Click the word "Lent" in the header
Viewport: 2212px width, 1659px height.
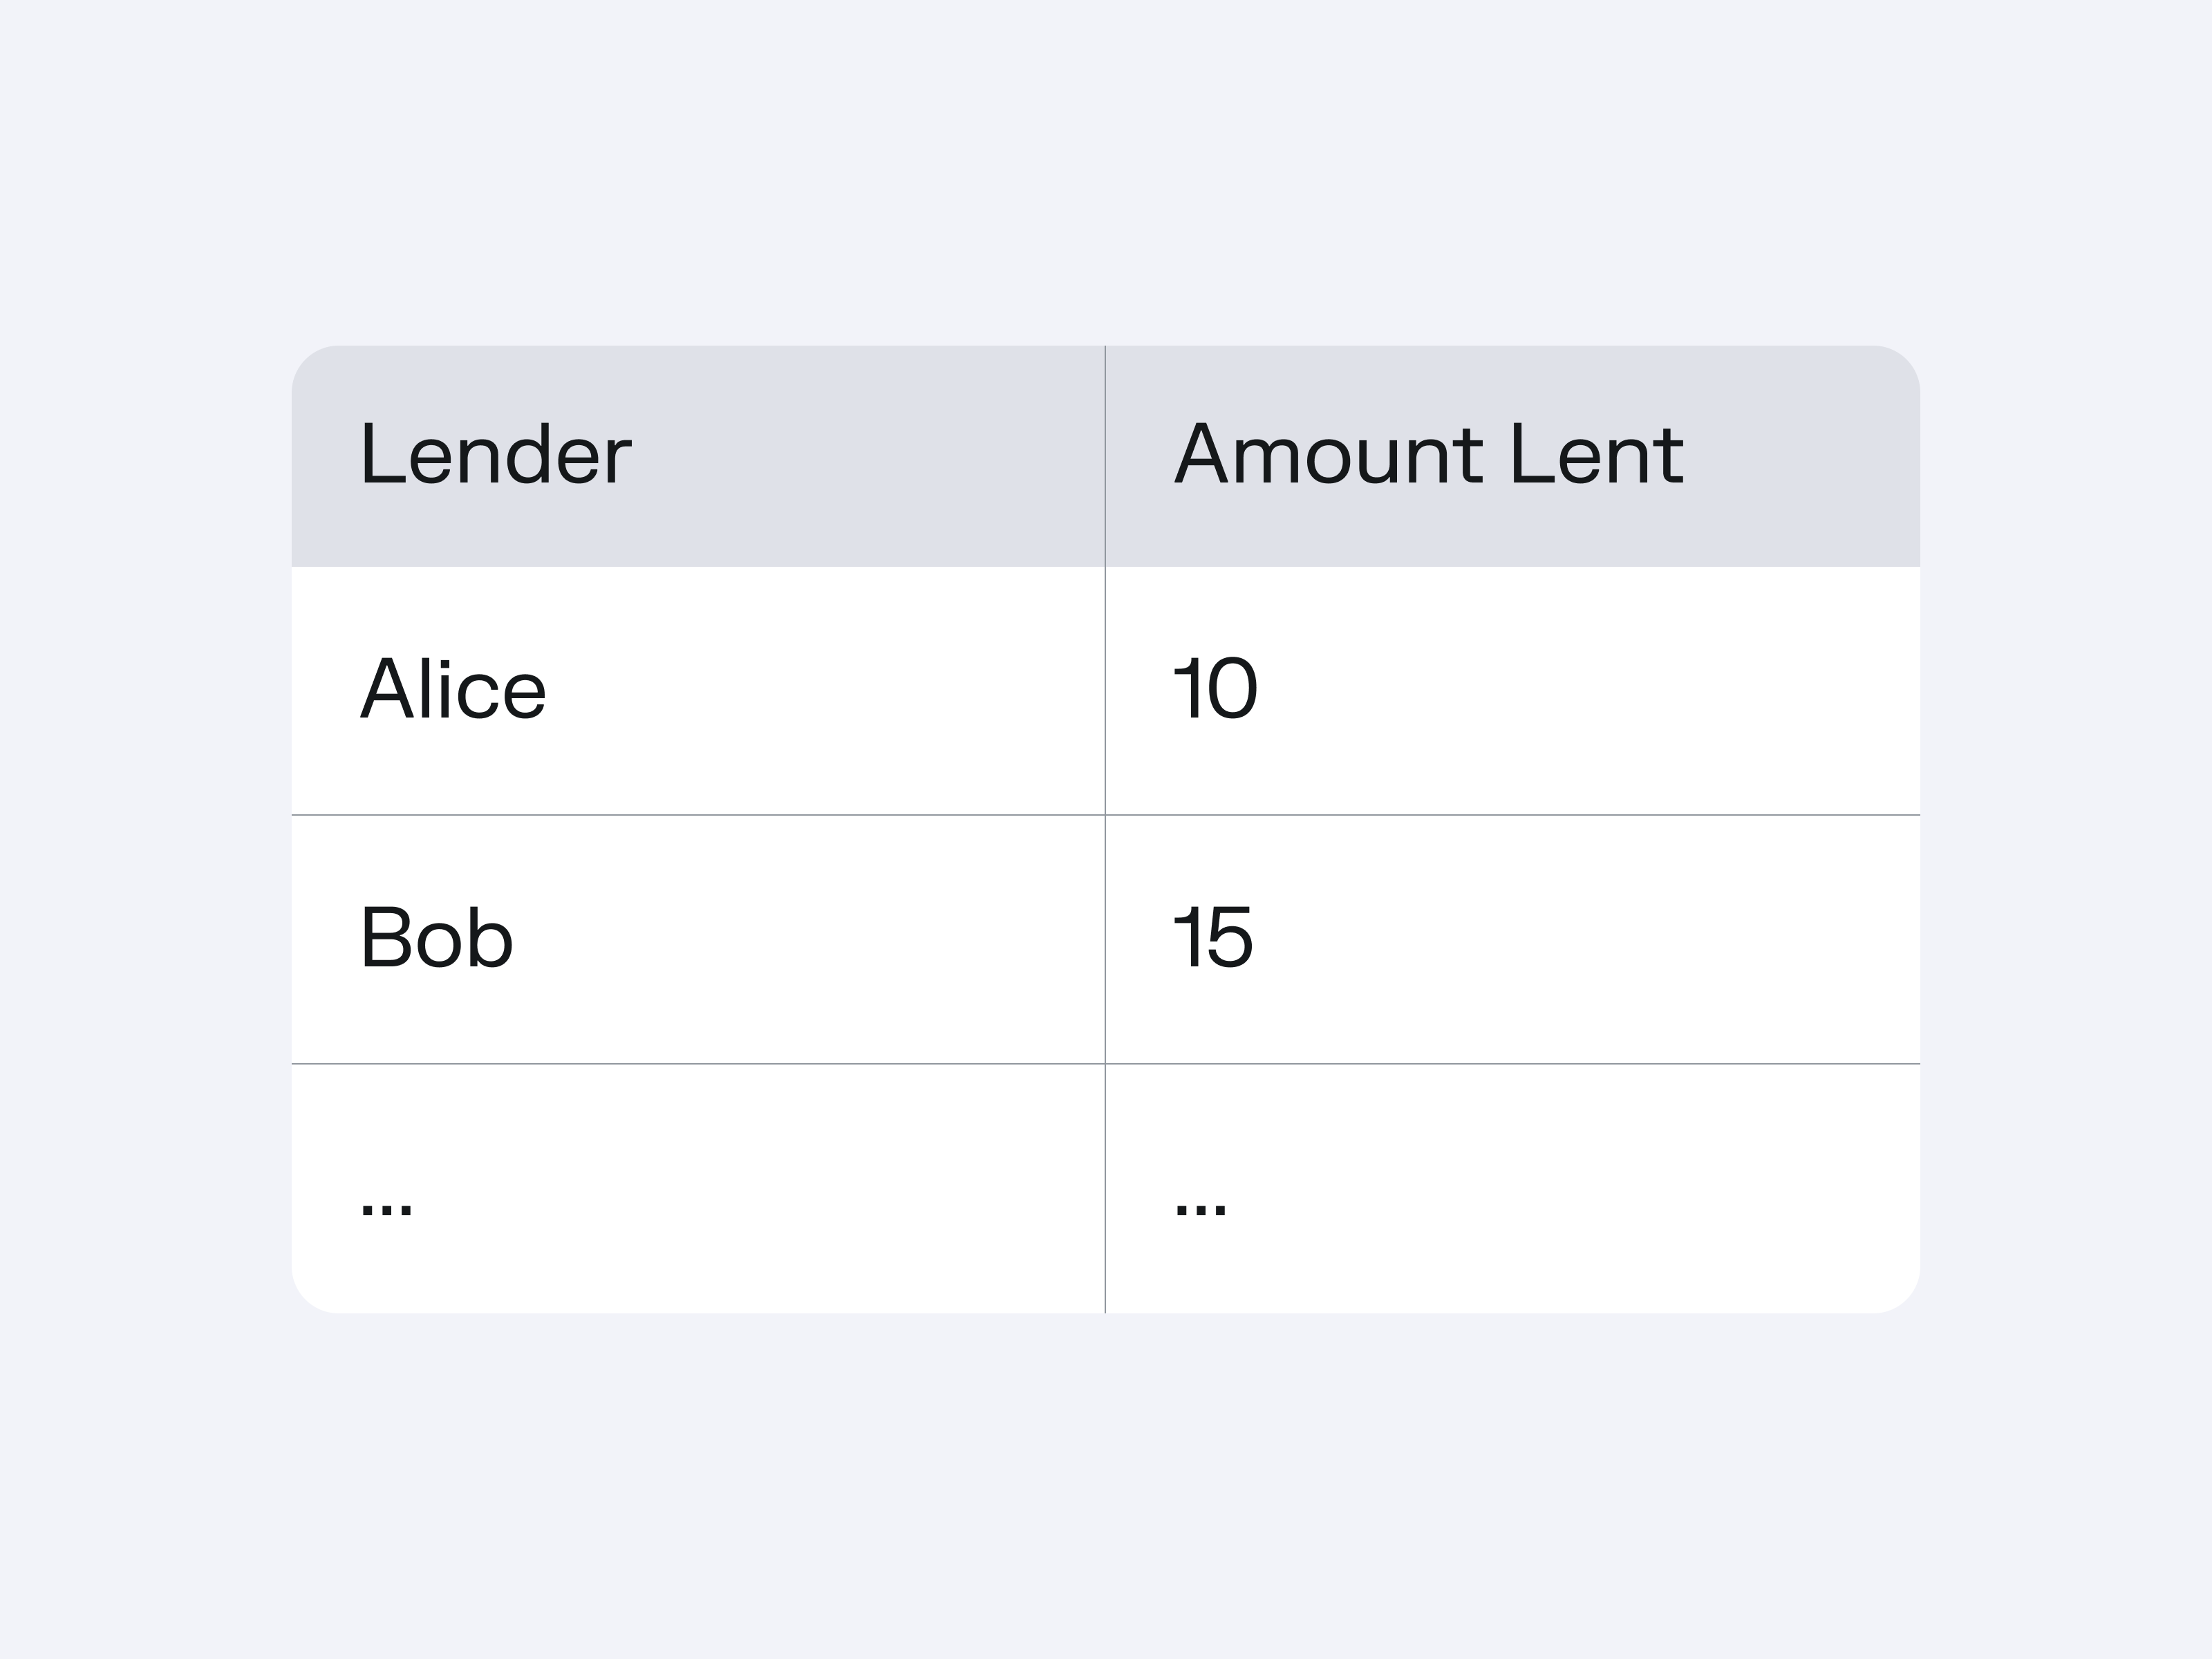pyautogui.click(x=1597, y=455)
